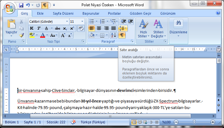The image size is (224, 128).
Task: Switch to the Başvurular tab
Action: 91,13
